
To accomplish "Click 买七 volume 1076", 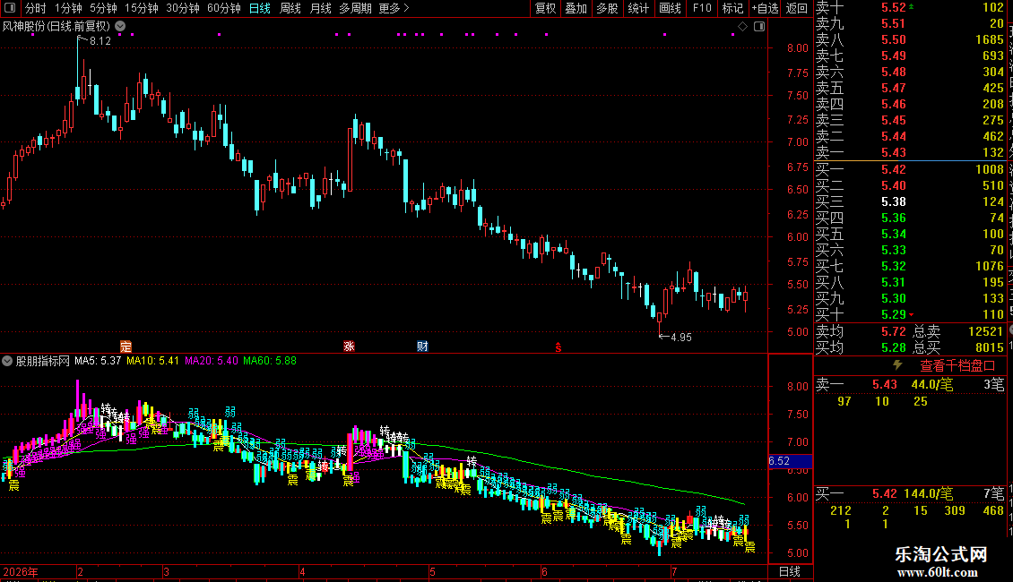I will (x=989, y=266).
